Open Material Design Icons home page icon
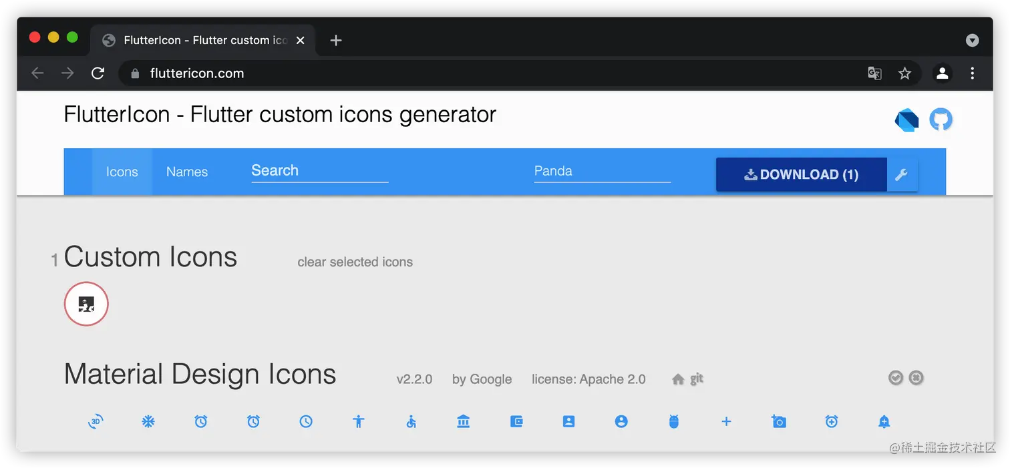 [x=678, y=379]
